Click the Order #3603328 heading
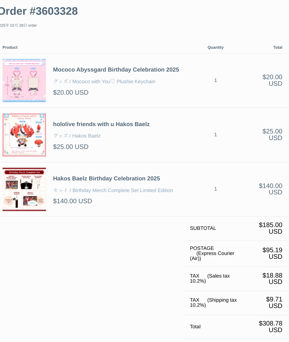The height and width of the screenshot is (342, 289). tap(39, 11)
